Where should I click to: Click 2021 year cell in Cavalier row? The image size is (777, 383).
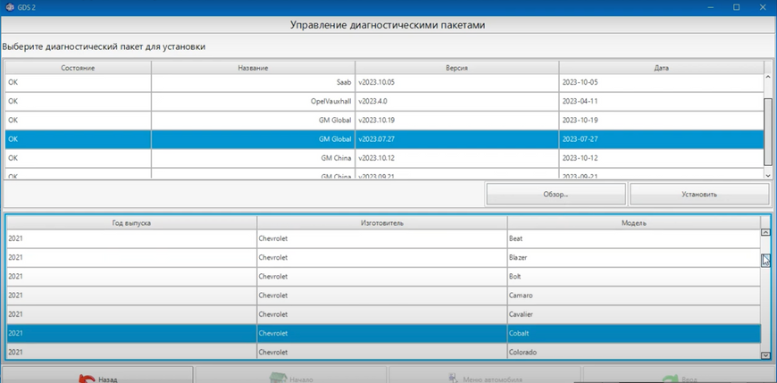point(131,314)
